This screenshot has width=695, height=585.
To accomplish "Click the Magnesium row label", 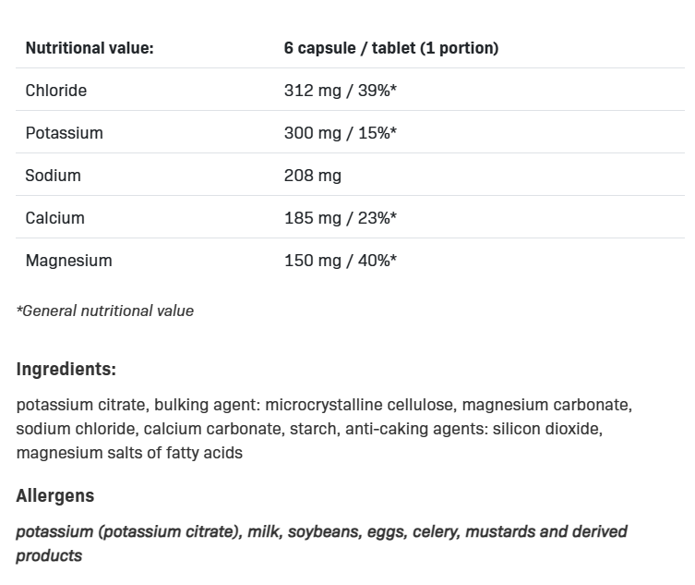I will coord(69,261).
